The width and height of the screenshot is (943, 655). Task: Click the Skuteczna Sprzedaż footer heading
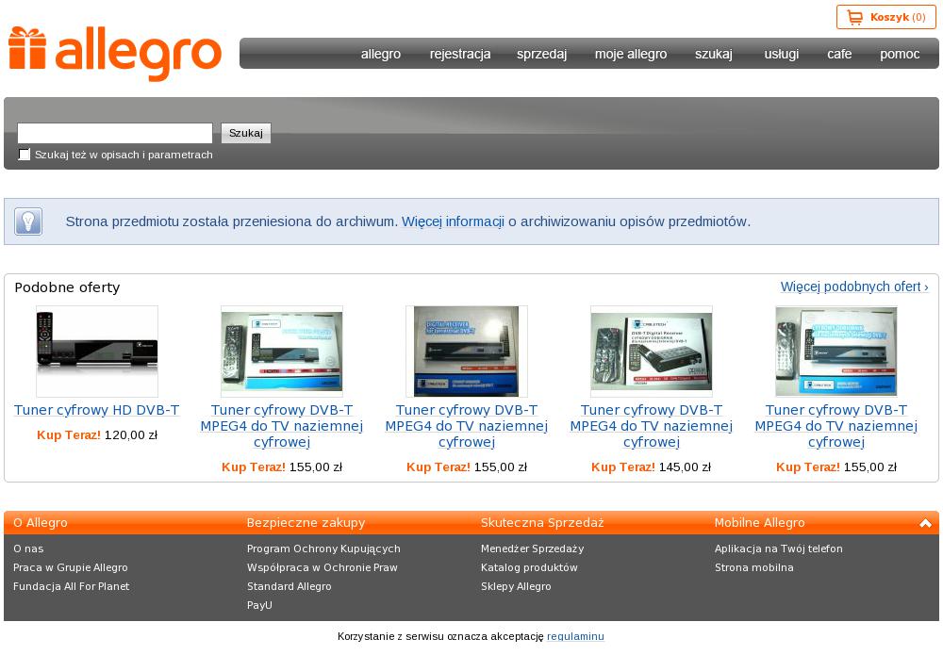542,523
